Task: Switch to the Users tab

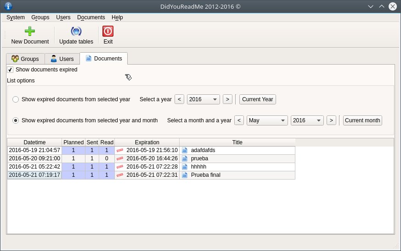Action: (x=62, y=59)
